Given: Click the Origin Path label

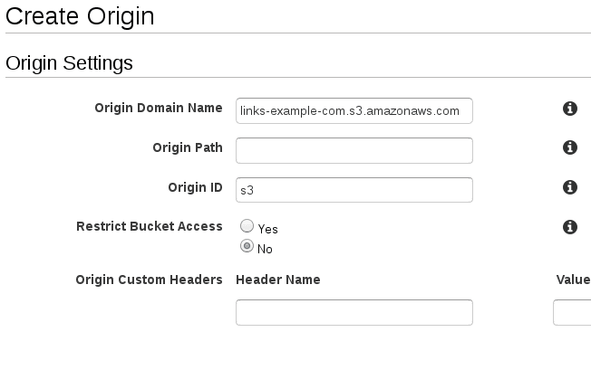Looking at the screenshot, I should coord(187,147).
